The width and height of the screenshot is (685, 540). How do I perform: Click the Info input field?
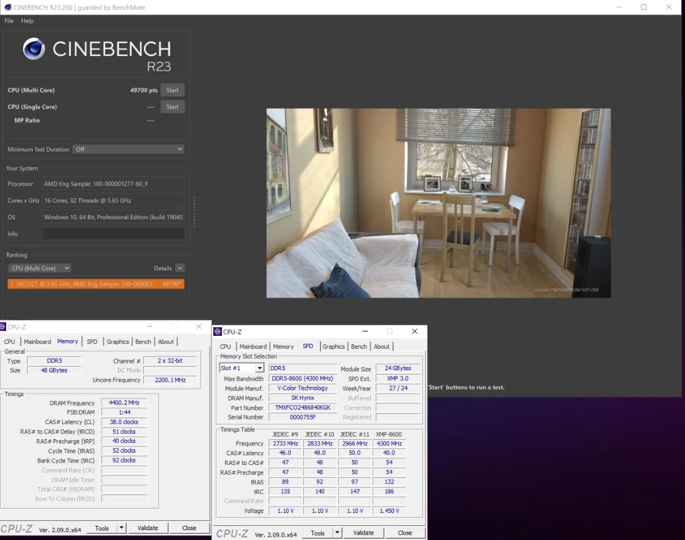(x=113, y=234)
